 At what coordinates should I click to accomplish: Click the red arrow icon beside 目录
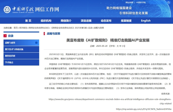(5, 36)
